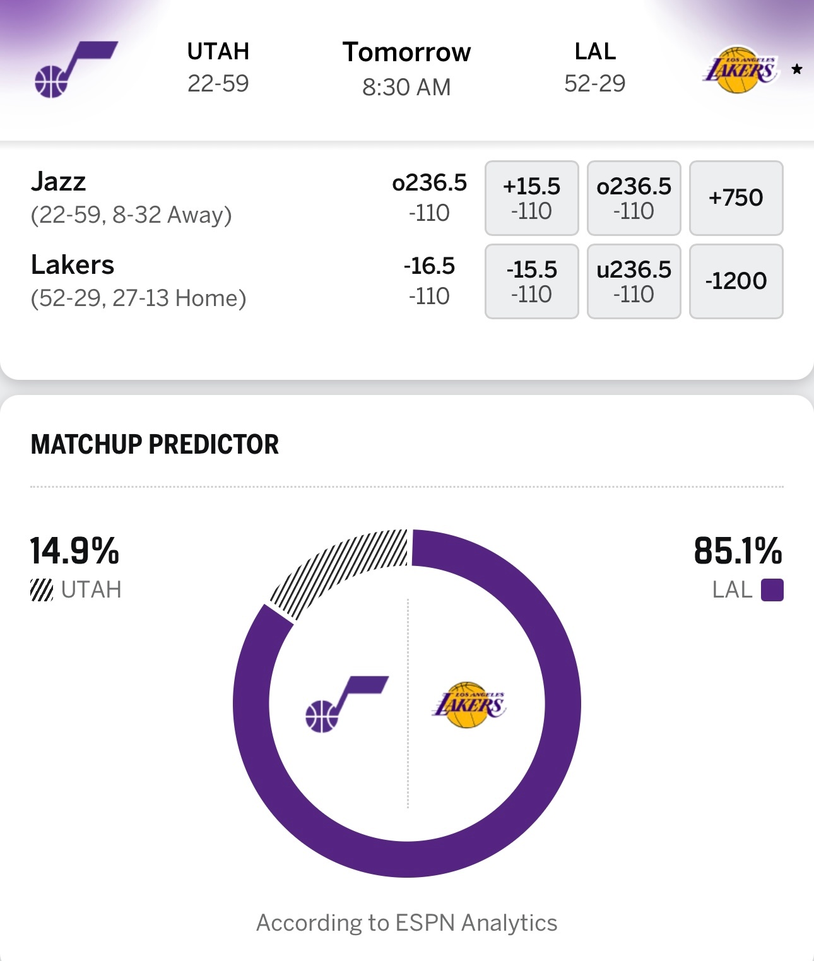Tap the star icon beside Lakers logo
This screenshot has width=814, height=961.
pos(797,69)
